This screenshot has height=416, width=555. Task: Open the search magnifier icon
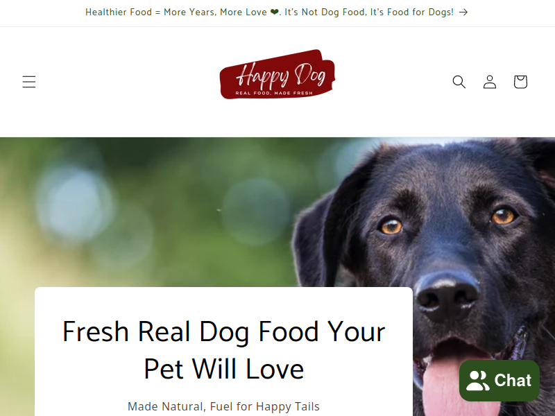(x=459, y=82)
